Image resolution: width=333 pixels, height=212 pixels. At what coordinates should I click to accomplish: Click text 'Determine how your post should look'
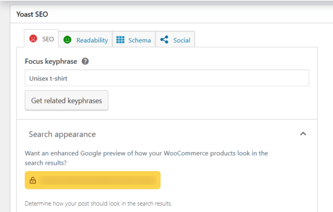[72, 203]
